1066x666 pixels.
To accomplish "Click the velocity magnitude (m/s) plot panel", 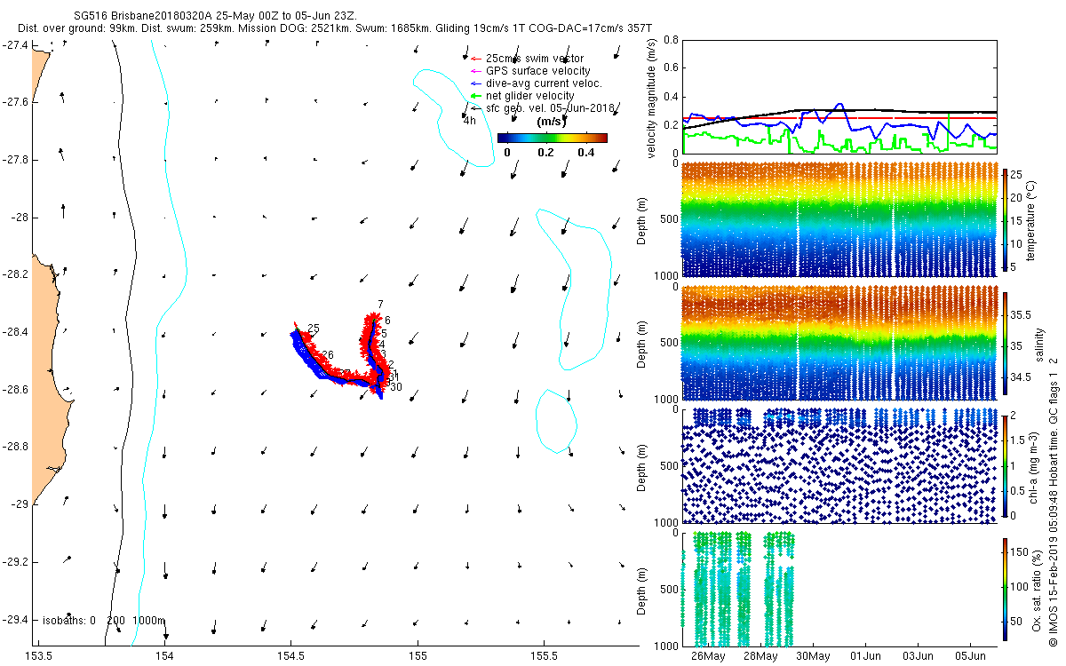I will 838,96.
